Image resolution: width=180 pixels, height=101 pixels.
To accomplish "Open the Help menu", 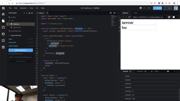I will coord(42,8).
